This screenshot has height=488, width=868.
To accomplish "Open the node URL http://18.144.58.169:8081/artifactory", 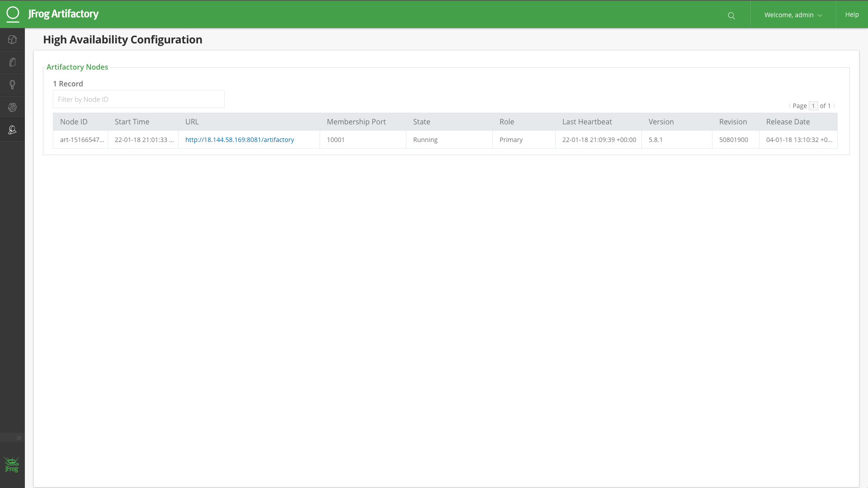I will click(x=240, y=140).
